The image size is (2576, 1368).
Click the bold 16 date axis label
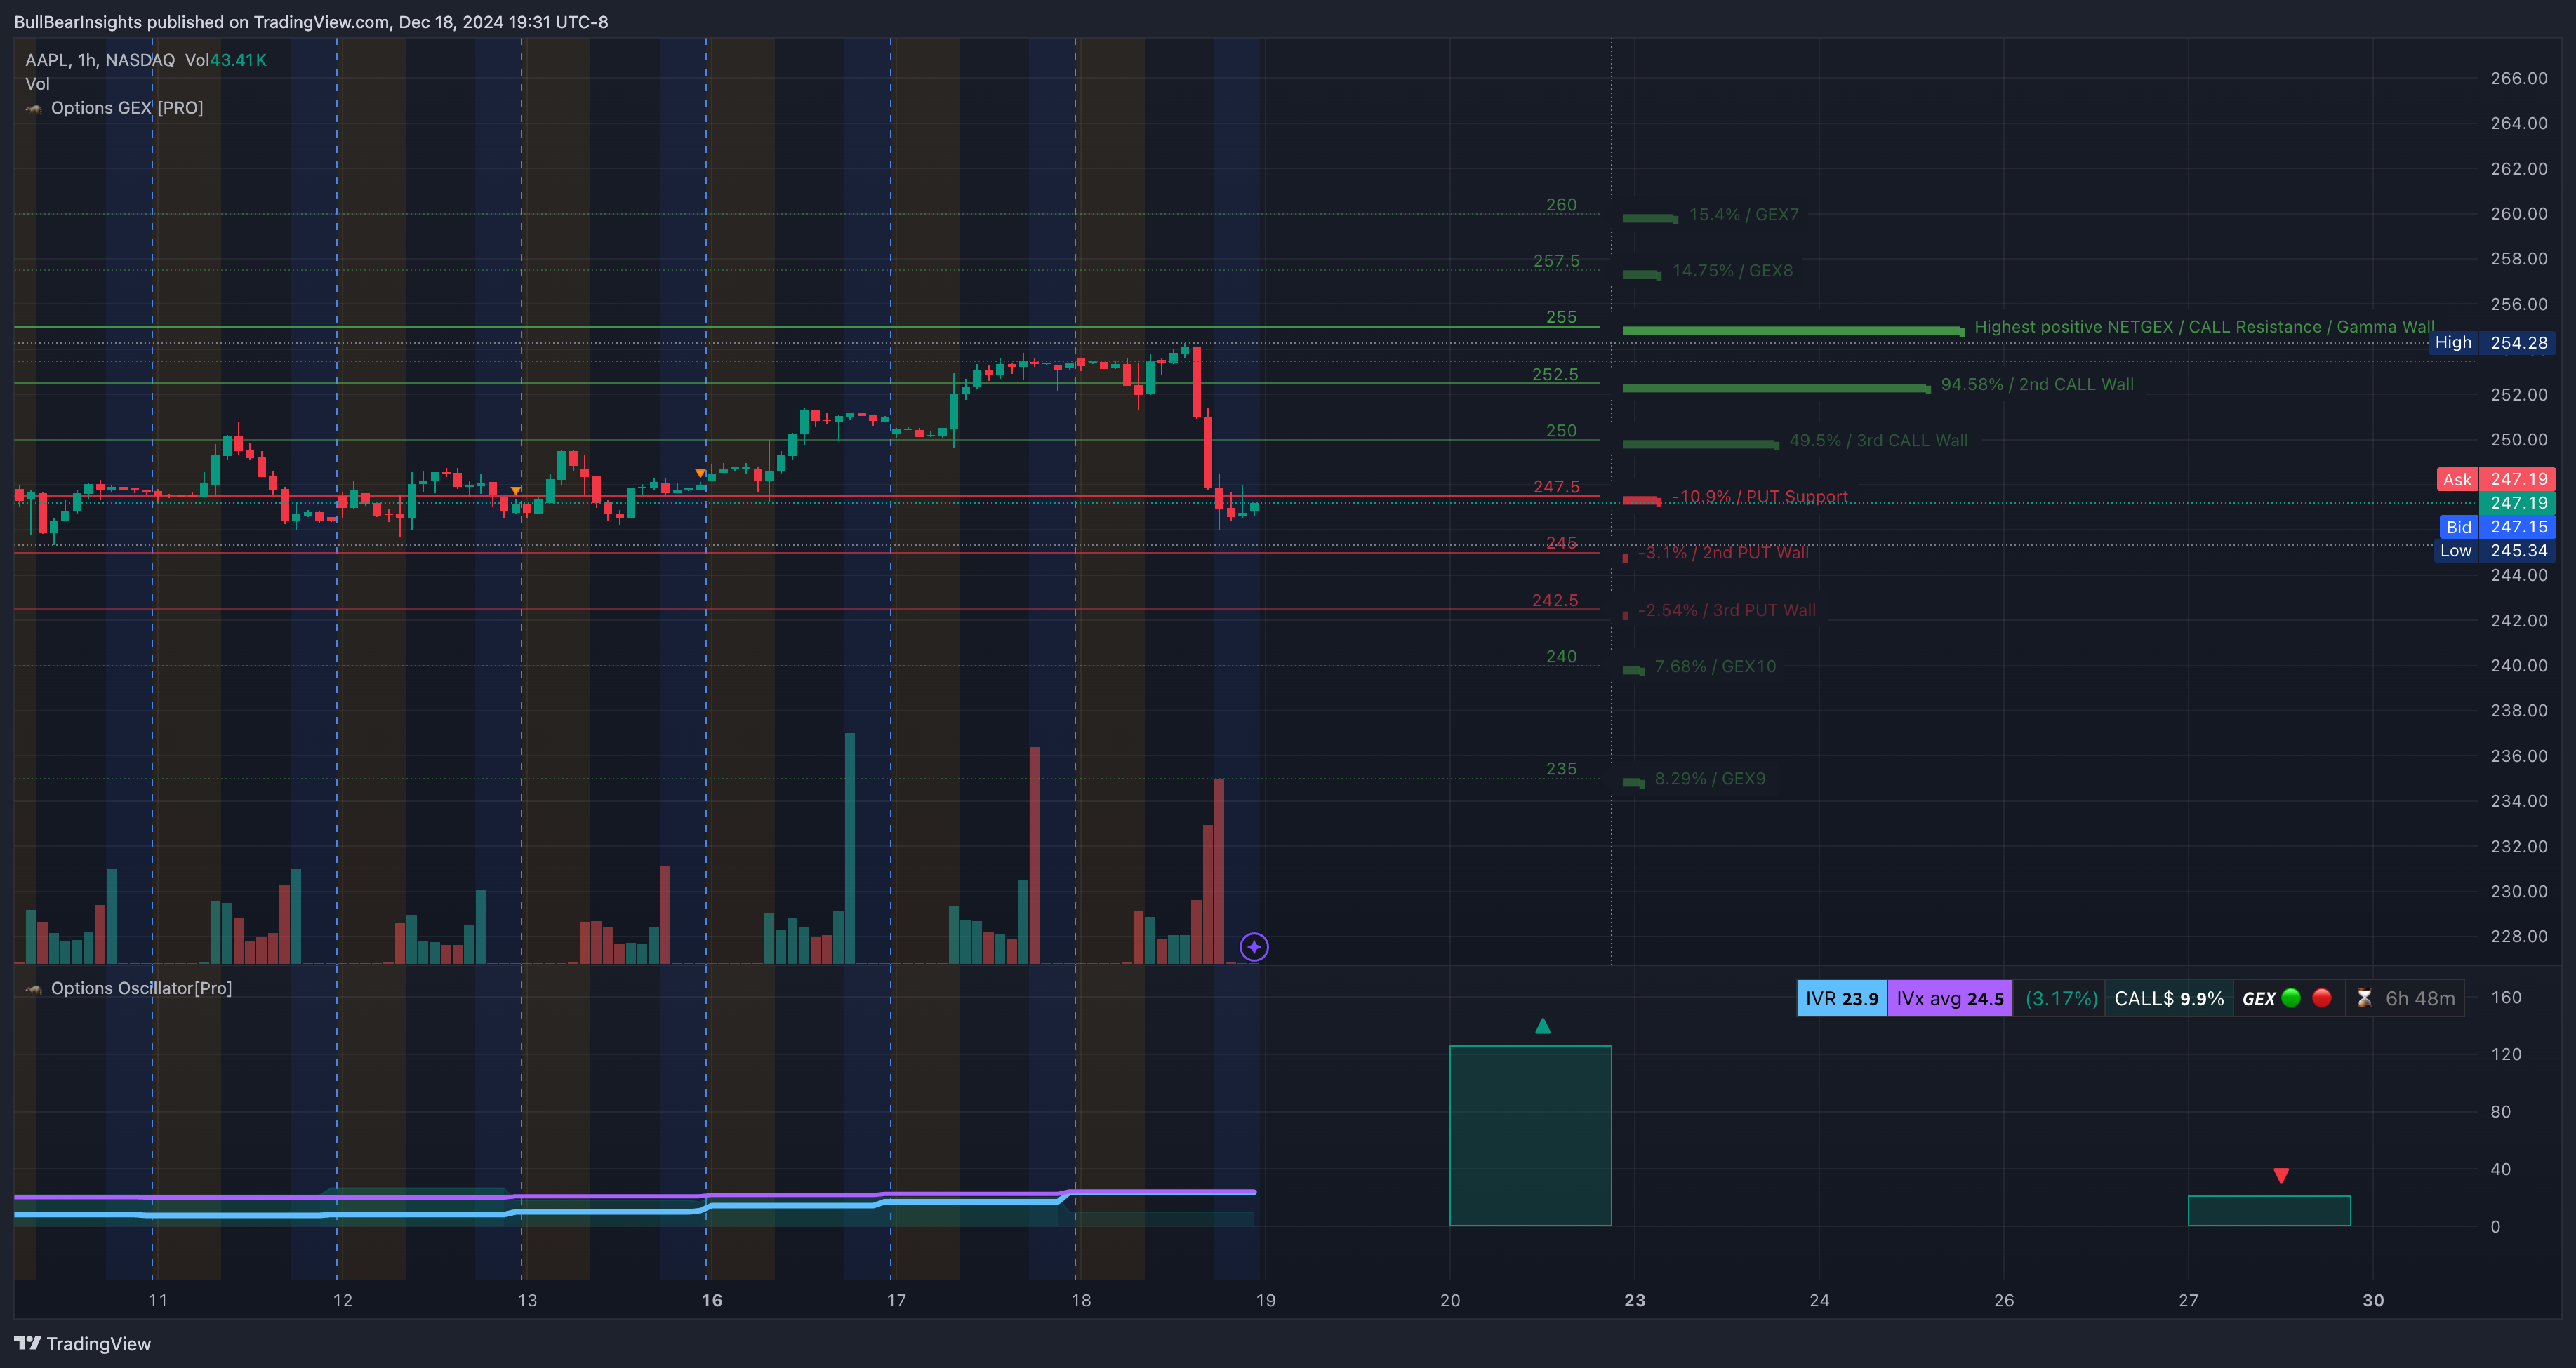pyautogui.click(x=712, y=1300)
